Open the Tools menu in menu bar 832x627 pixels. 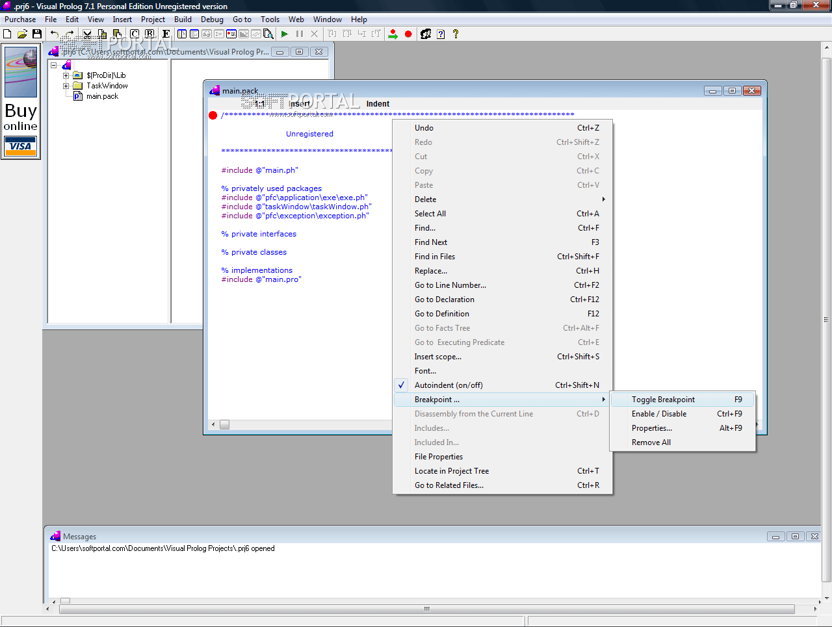(270, 19)
